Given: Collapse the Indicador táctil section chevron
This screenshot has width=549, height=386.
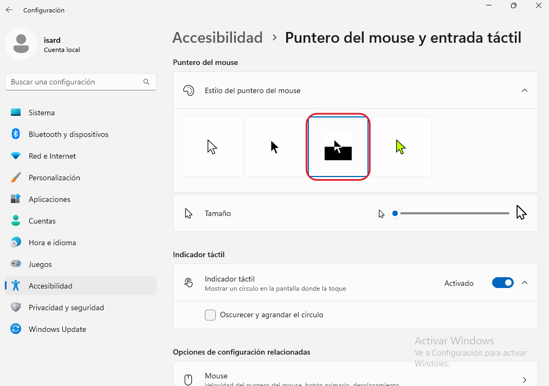Looking at the screenshot, I should point(524,283).
